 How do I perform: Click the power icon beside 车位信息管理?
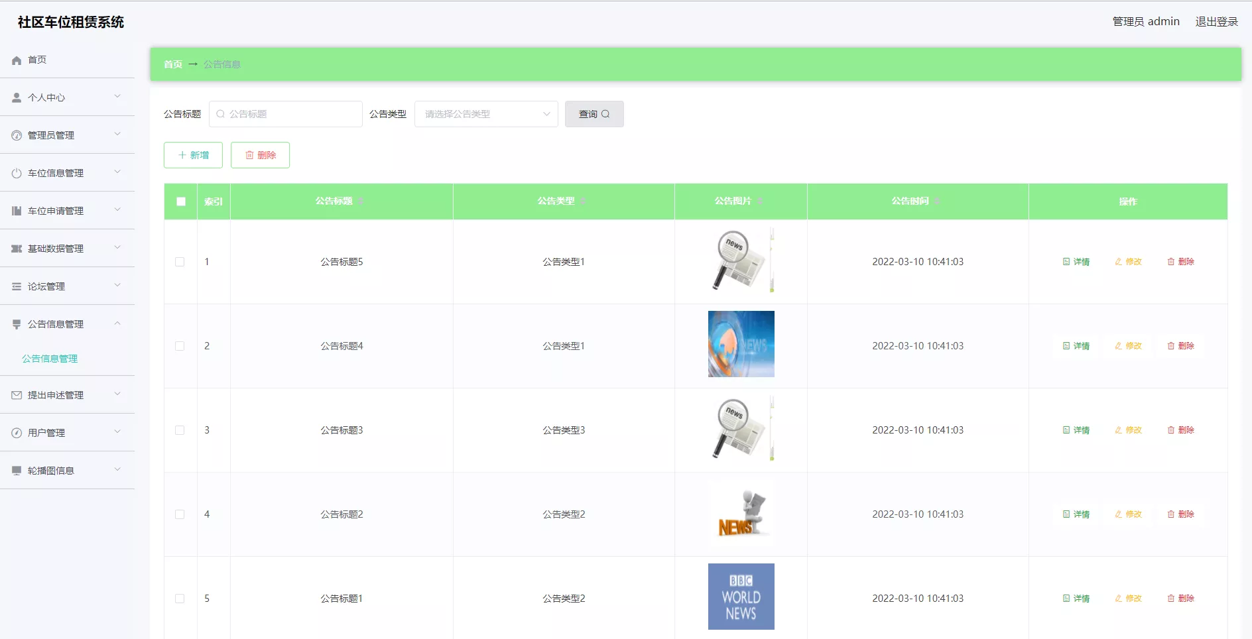tap(17, 173)
